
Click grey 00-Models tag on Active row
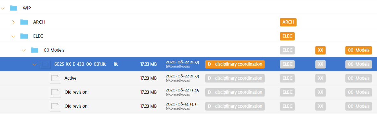[x=358, y=78]
